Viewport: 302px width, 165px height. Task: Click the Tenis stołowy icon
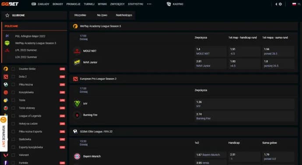[x=6, y=108]
